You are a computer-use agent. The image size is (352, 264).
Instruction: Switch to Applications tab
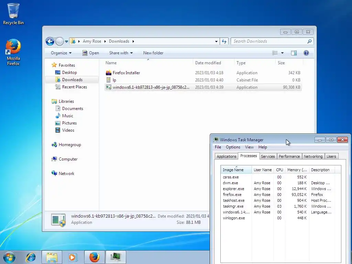[x=226, y=156]
